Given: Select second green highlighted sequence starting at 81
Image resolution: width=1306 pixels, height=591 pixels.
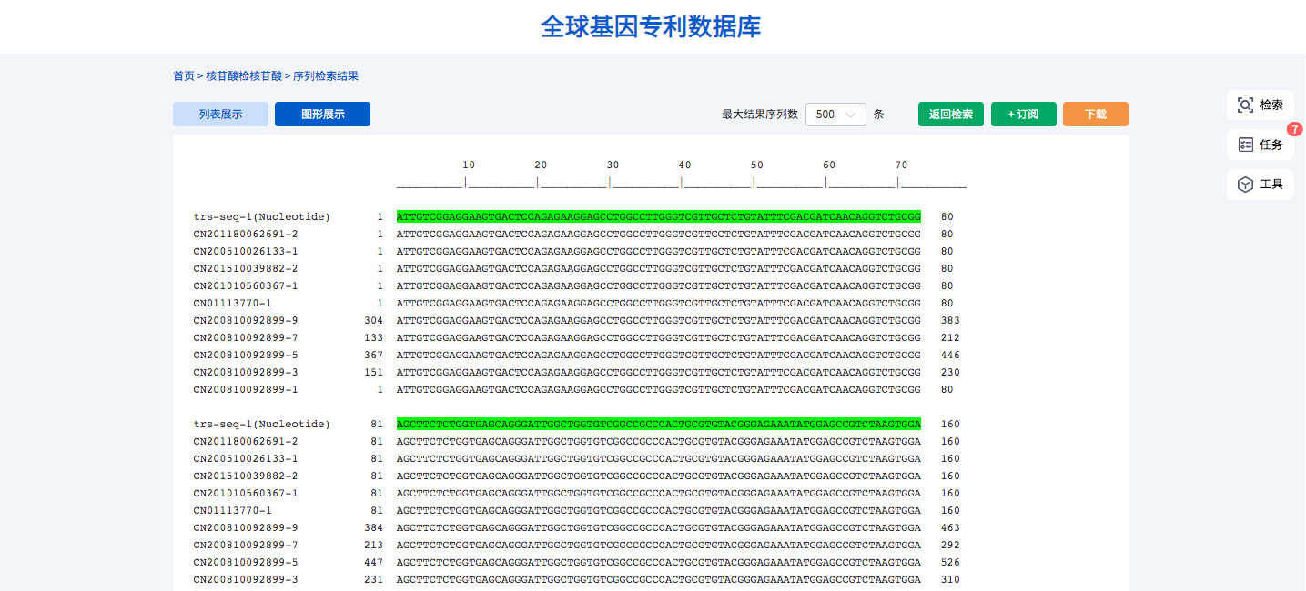Looking at the screenshot, I should [658, 425].
